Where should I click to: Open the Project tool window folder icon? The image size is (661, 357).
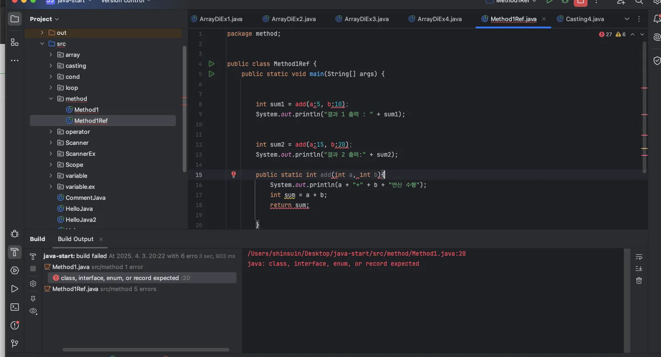15,19
